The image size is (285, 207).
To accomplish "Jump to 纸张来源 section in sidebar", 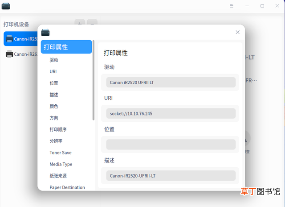I will pyautogui.click(x=58, y=176).
